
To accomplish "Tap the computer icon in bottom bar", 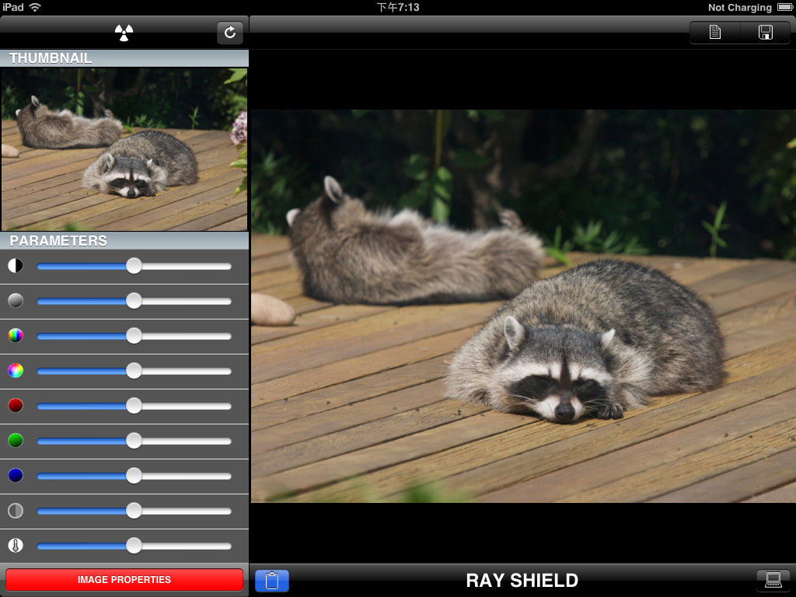I will [x=773, y=580].
